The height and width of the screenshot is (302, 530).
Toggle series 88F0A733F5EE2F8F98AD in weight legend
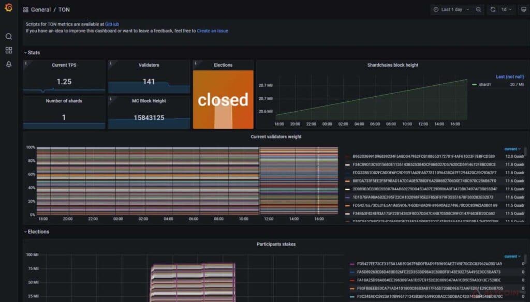[x=424, y=180]
